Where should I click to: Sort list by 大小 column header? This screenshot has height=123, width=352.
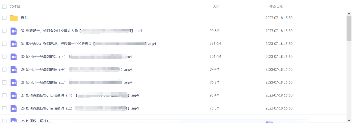[216, 6]
